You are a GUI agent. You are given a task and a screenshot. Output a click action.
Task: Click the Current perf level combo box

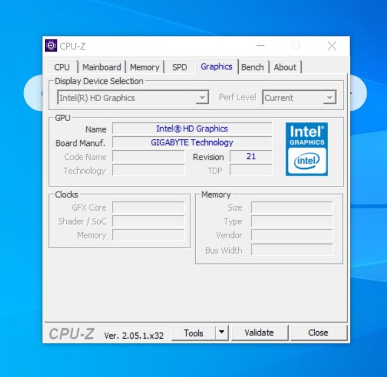coord(299,97)
